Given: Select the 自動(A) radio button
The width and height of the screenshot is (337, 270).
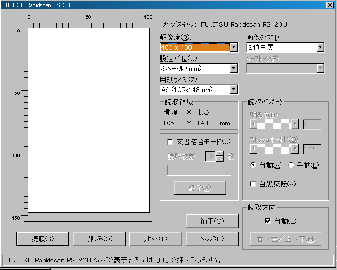Looking at the screenshot, I should pyautogui.click(x=253, y=165).
